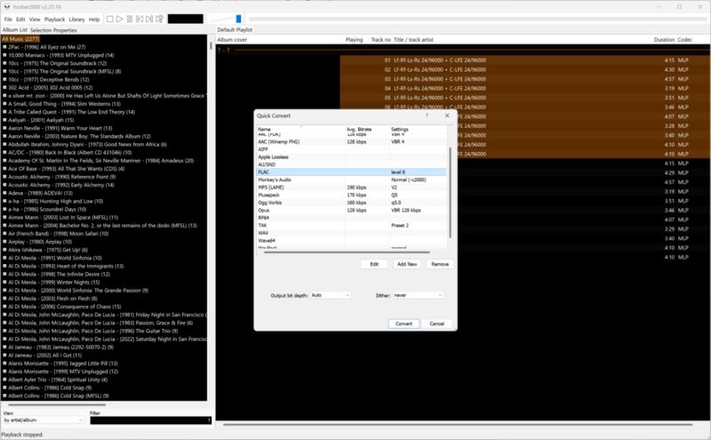Expand the 2Pac All Eyez on Me node

point(4,47)
